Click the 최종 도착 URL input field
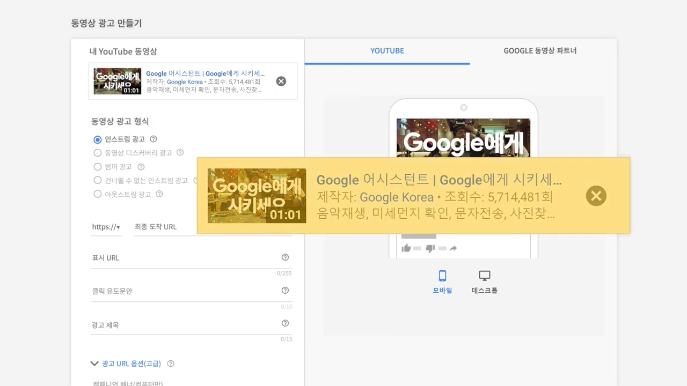687x386 pixels. point(213,227)
